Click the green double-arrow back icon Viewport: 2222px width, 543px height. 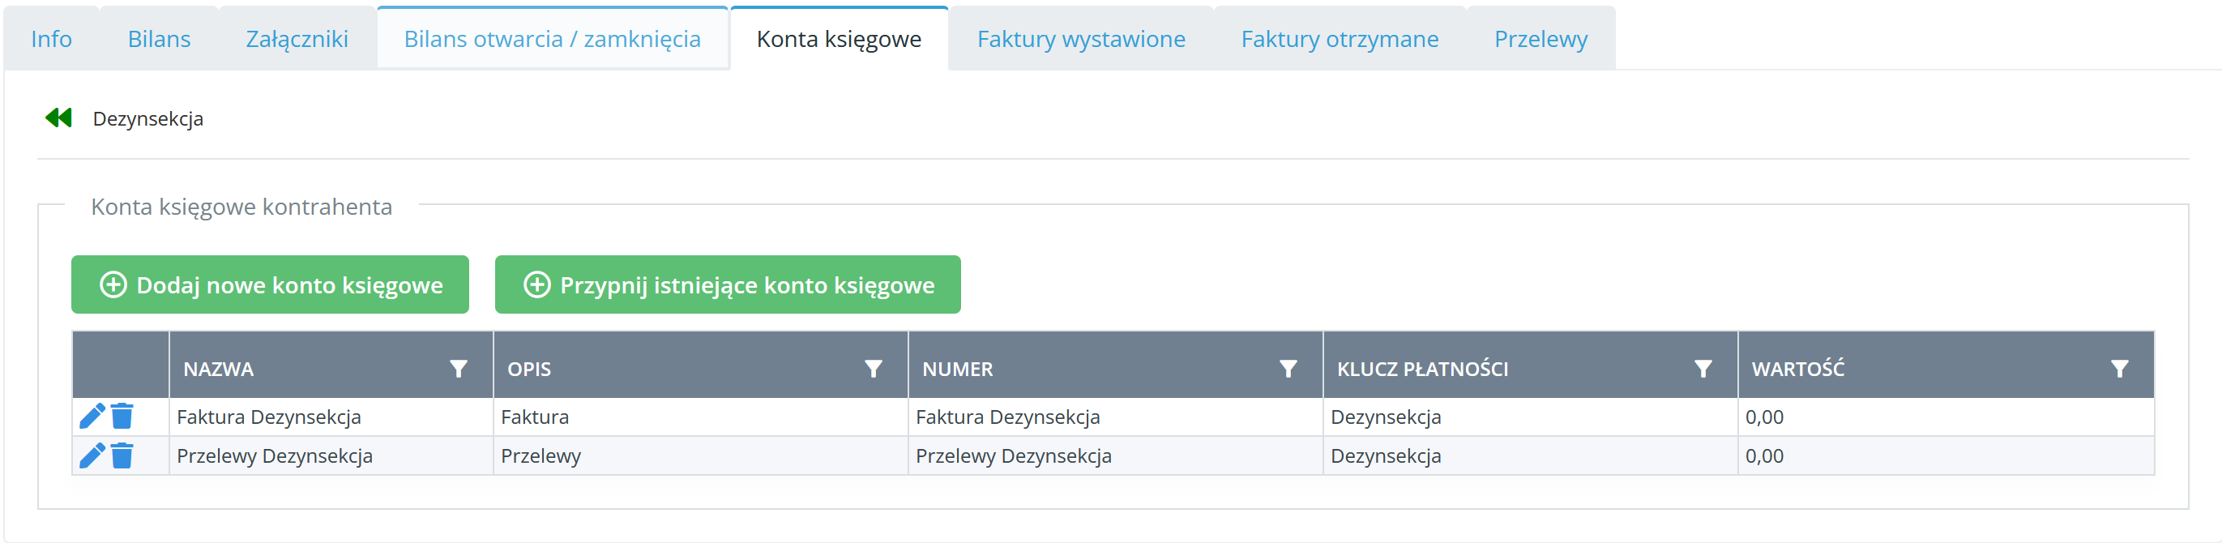click(58, 118)
